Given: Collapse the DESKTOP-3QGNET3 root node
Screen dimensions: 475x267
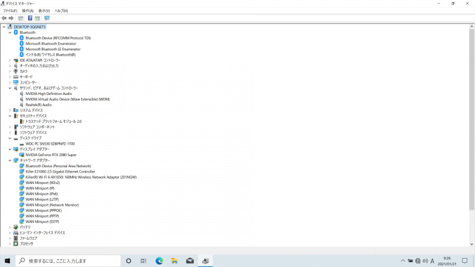Looking at the screenshot, I should point(4,27).
